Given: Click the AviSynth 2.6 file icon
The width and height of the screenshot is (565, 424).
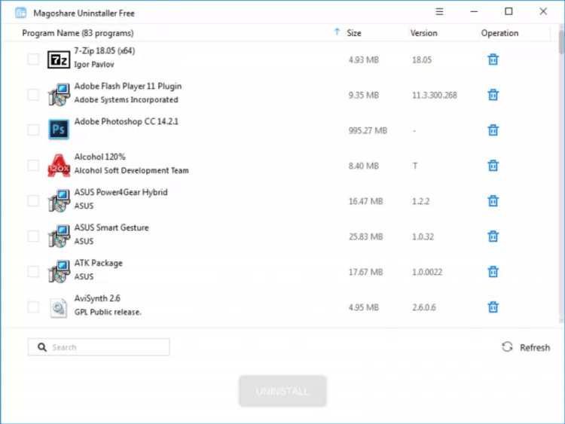Looking at the screenshot, I should 59,307.
